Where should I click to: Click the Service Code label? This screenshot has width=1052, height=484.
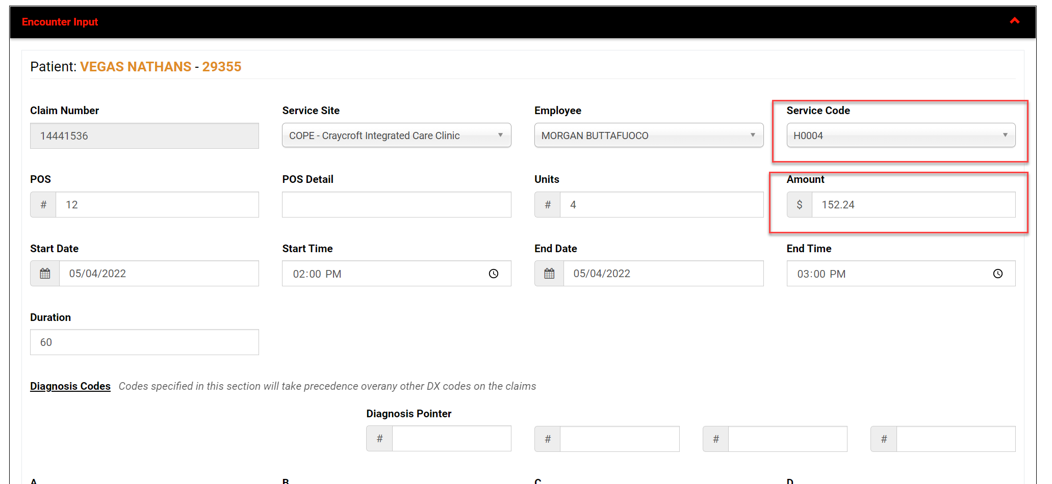tap(818, 111)
